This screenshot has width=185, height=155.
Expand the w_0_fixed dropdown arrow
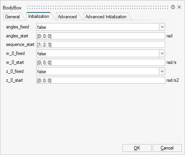162,53
